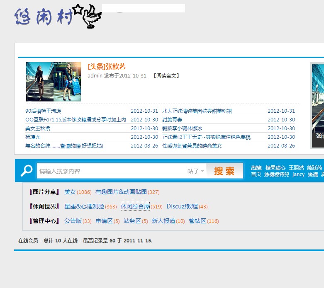The width and height of the screenshot is (324, 288).
Task: Click the 搜索 search button
Action: [x=224, y=171]
